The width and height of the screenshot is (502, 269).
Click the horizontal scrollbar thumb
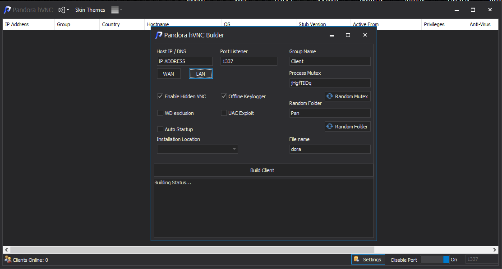coord(192,250)
